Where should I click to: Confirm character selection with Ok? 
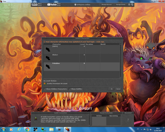[112, 89]
